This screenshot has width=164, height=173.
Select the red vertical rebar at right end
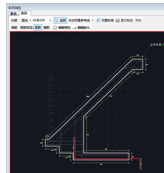pos(140,164)
